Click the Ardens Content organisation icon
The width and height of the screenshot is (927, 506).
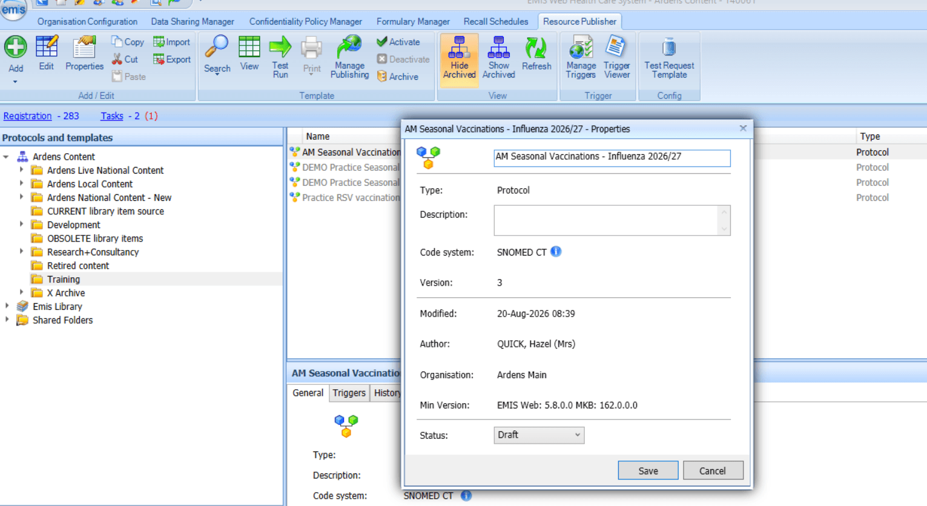coord(22,156)
